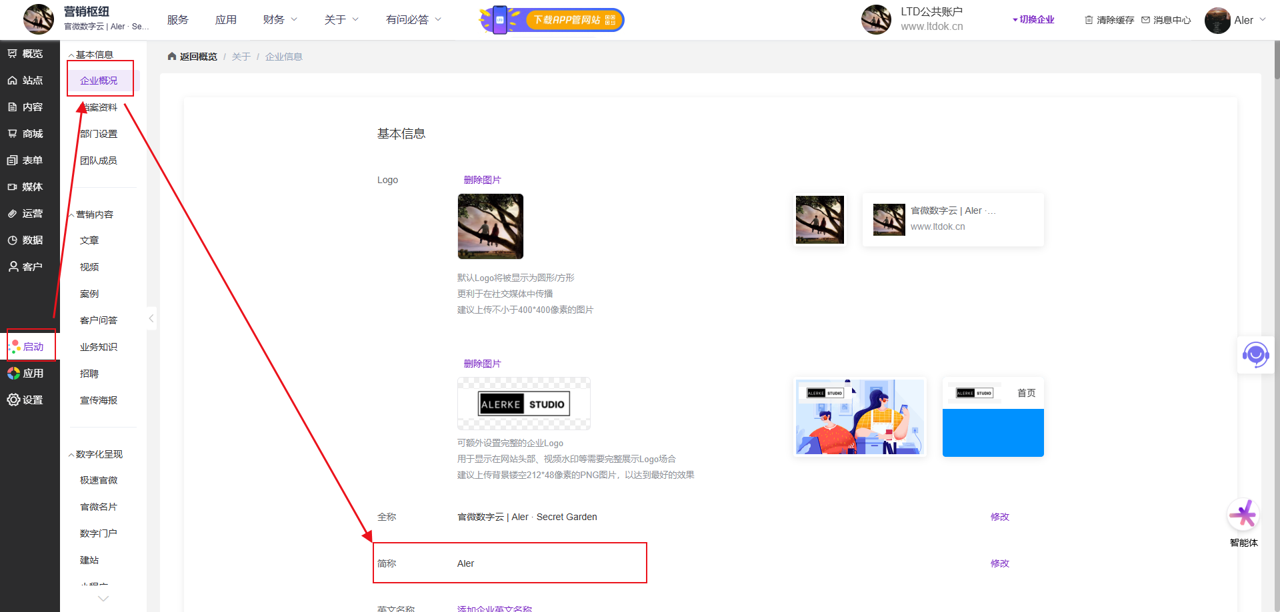Open 数字门户 in the sidebar
This screenshot has height=612, width=1280.
(99, 533)
